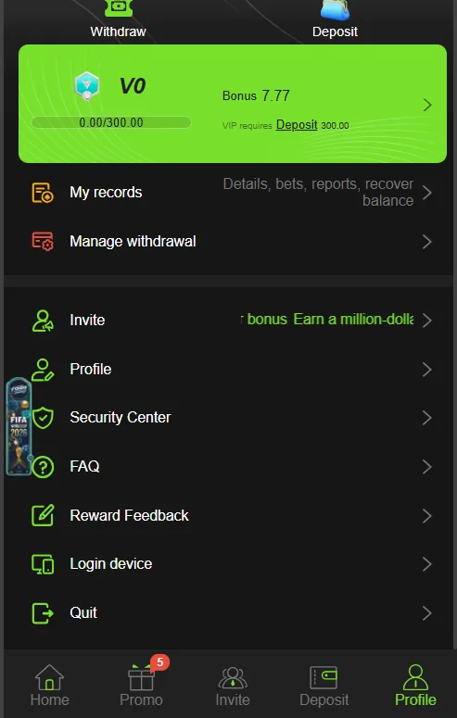Go to Invite tab in bottom bar
Viewport: 457px width, 718px height.
[233, 686]
